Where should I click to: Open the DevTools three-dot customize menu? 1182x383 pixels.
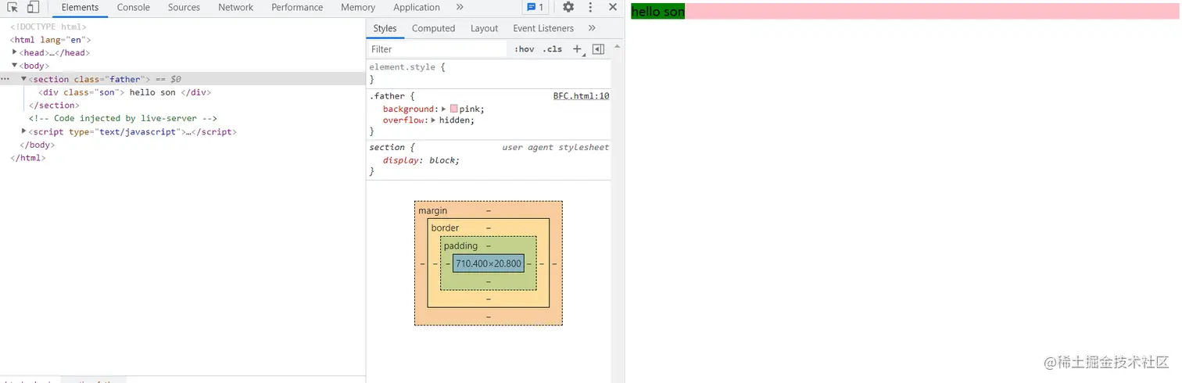[x=590, y=7]
